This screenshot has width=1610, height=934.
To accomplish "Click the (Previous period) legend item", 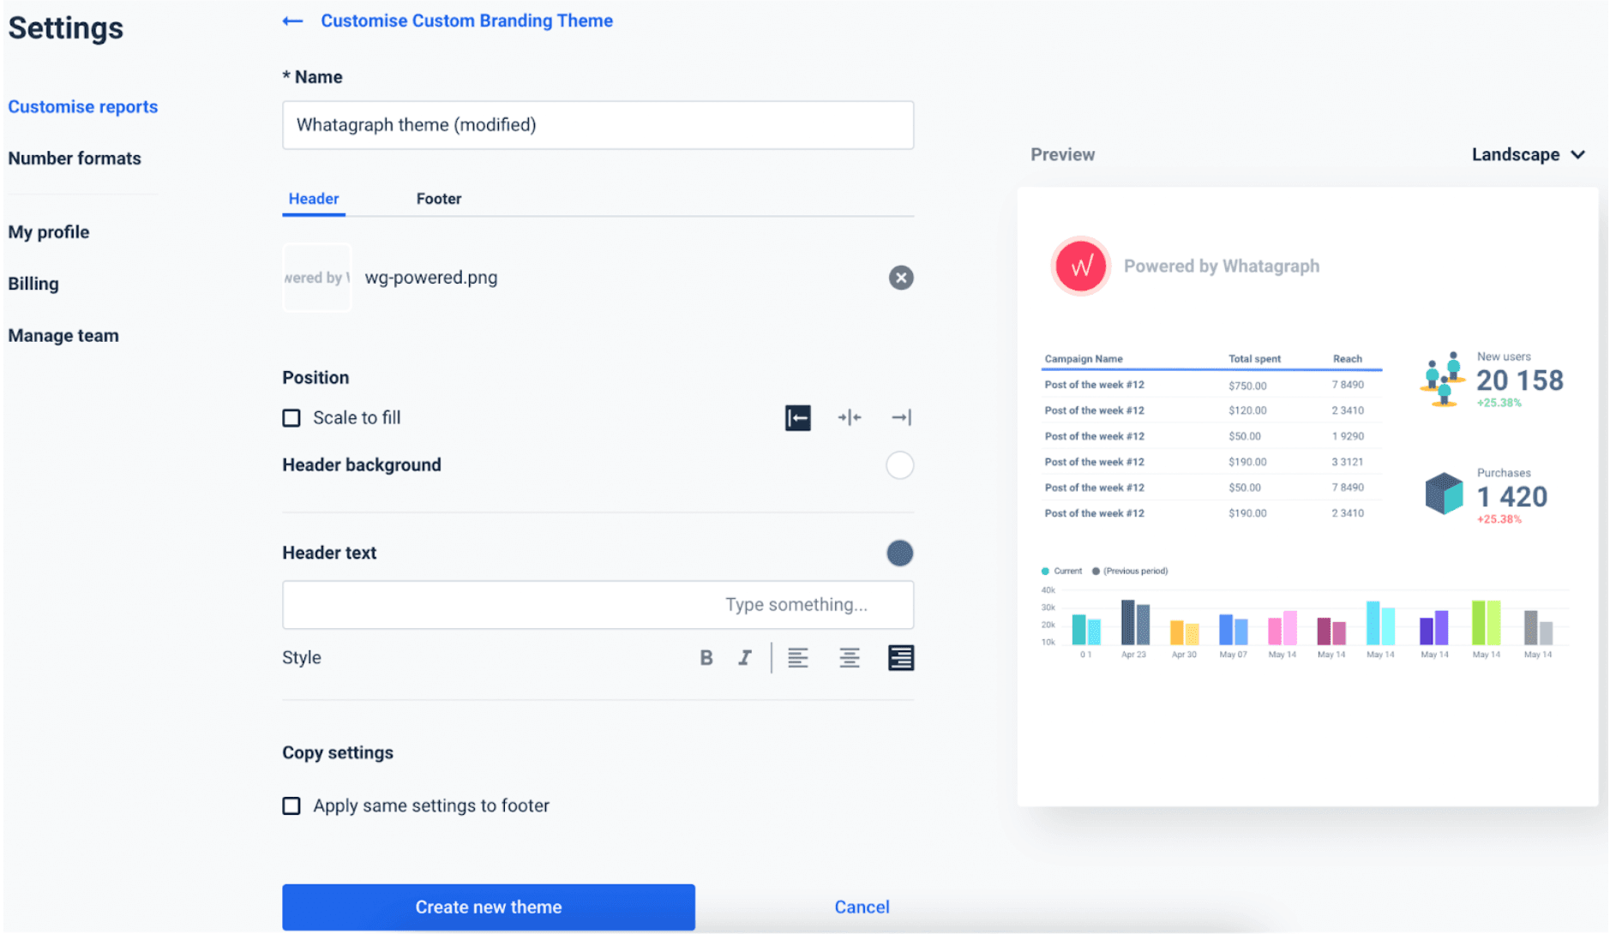I will pos(1130,572).
